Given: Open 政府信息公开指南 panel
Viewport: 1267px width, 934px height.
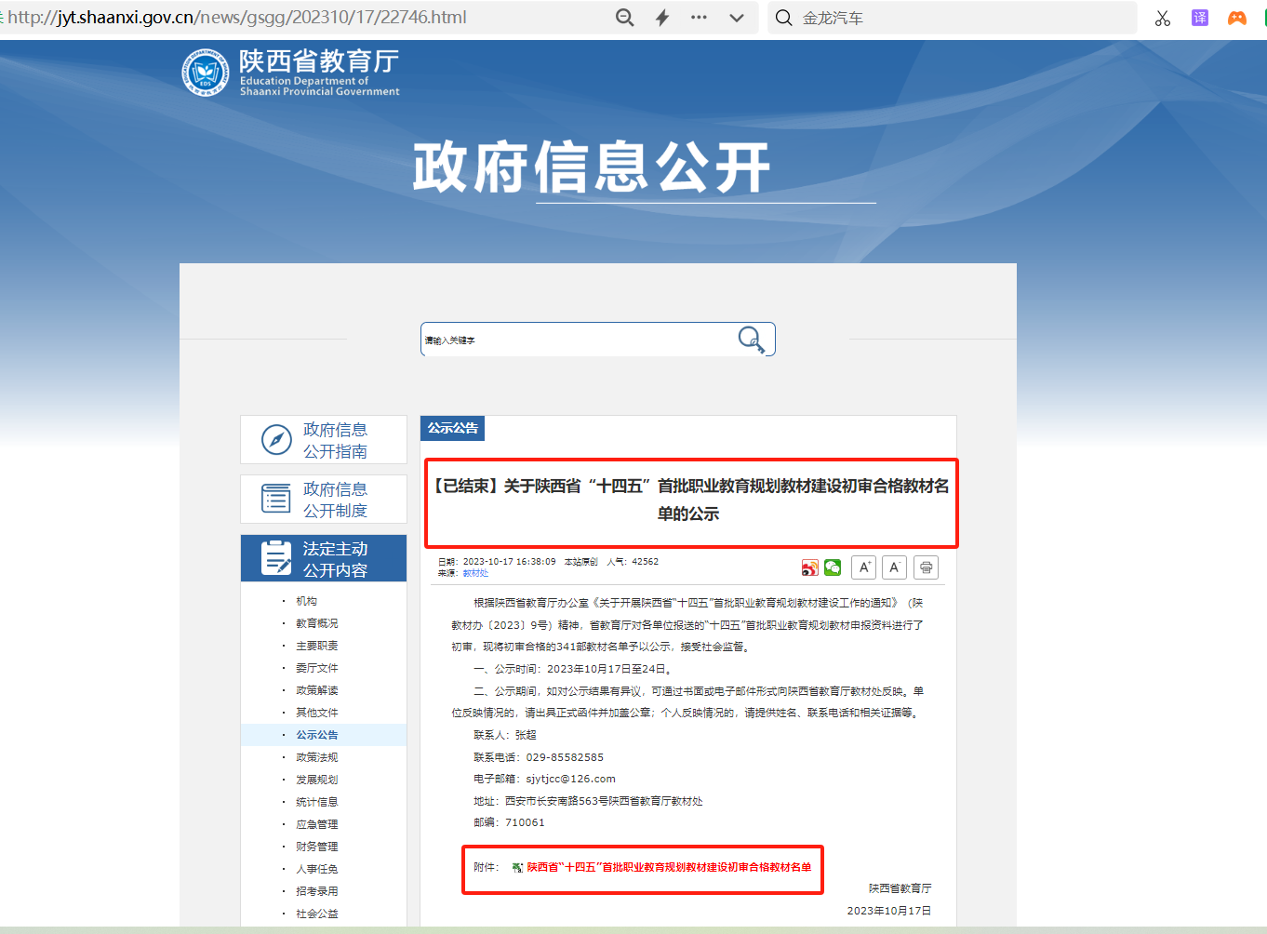Looking at the screenshot, I should click(x=324, y=440).
